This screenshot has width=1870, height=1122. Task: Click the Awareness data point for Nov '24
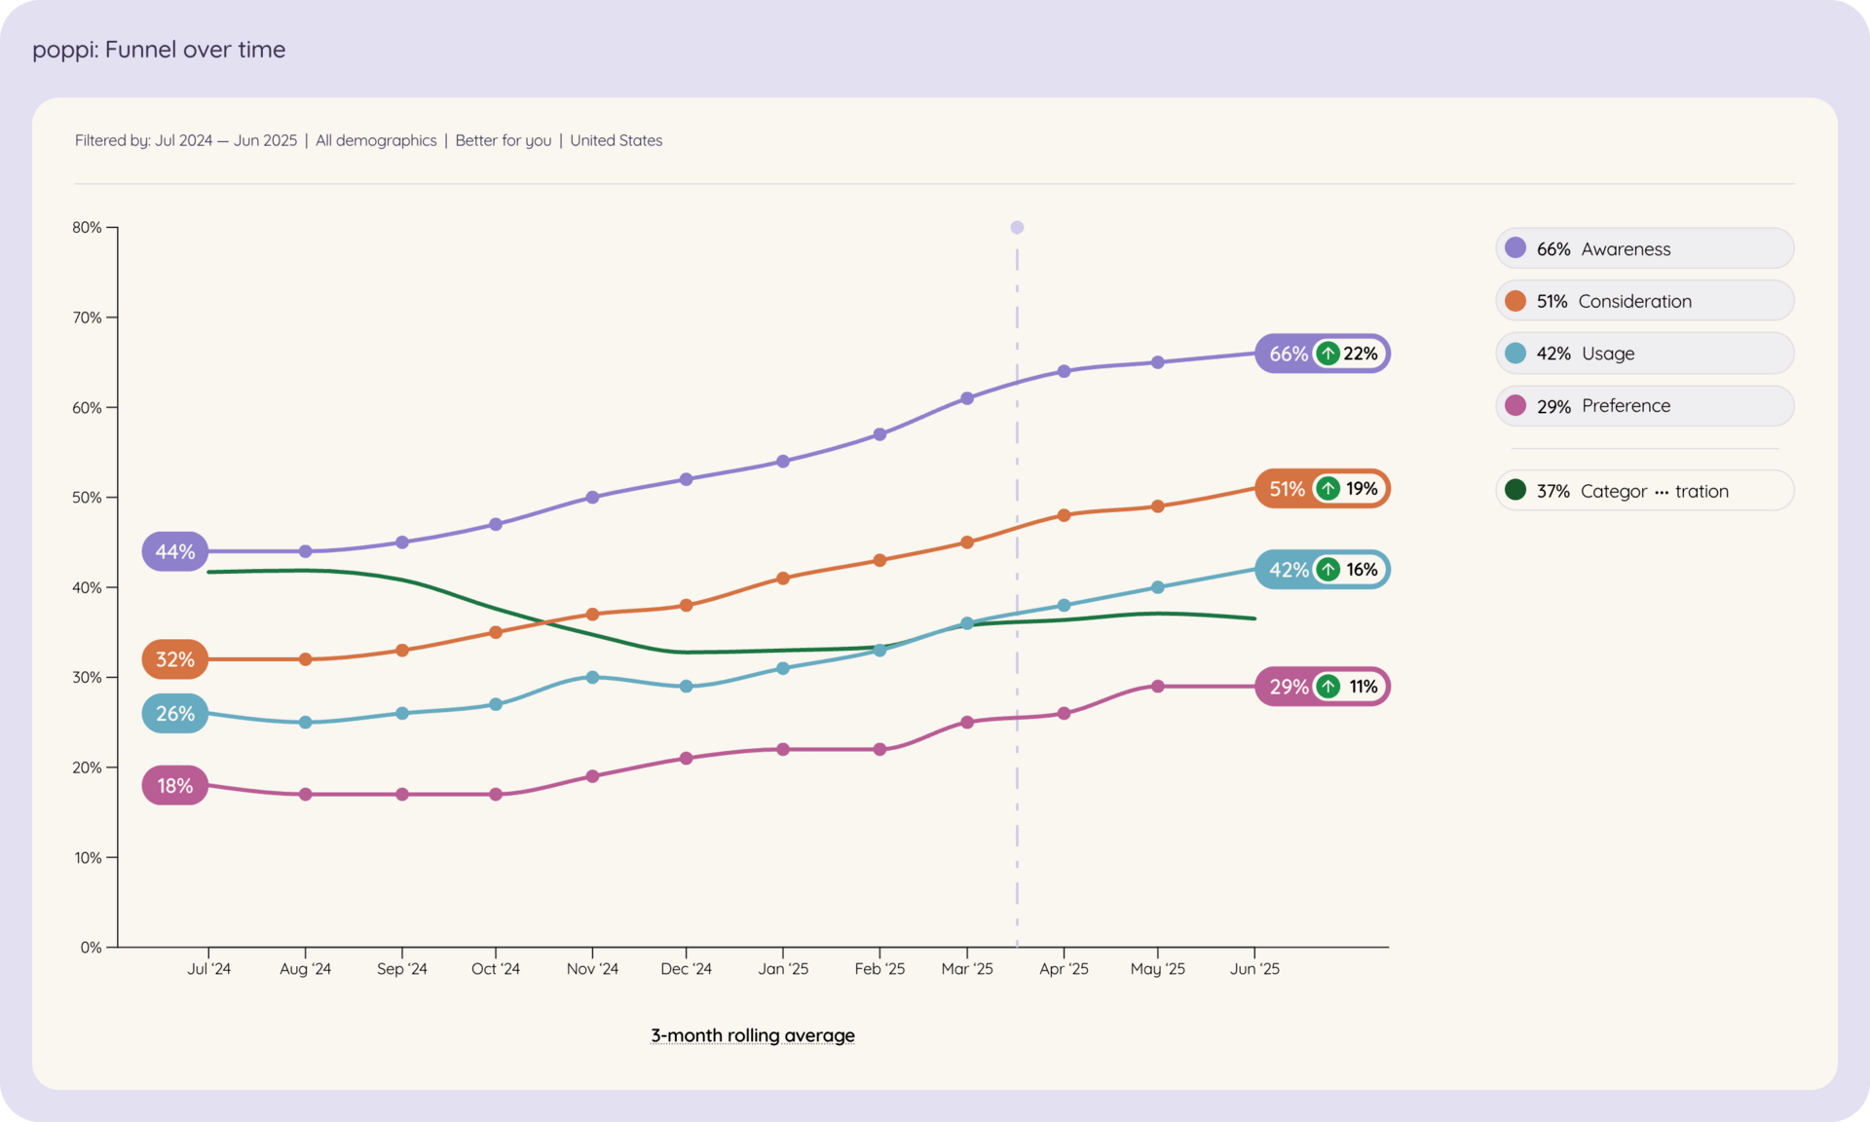coord(592,497)
